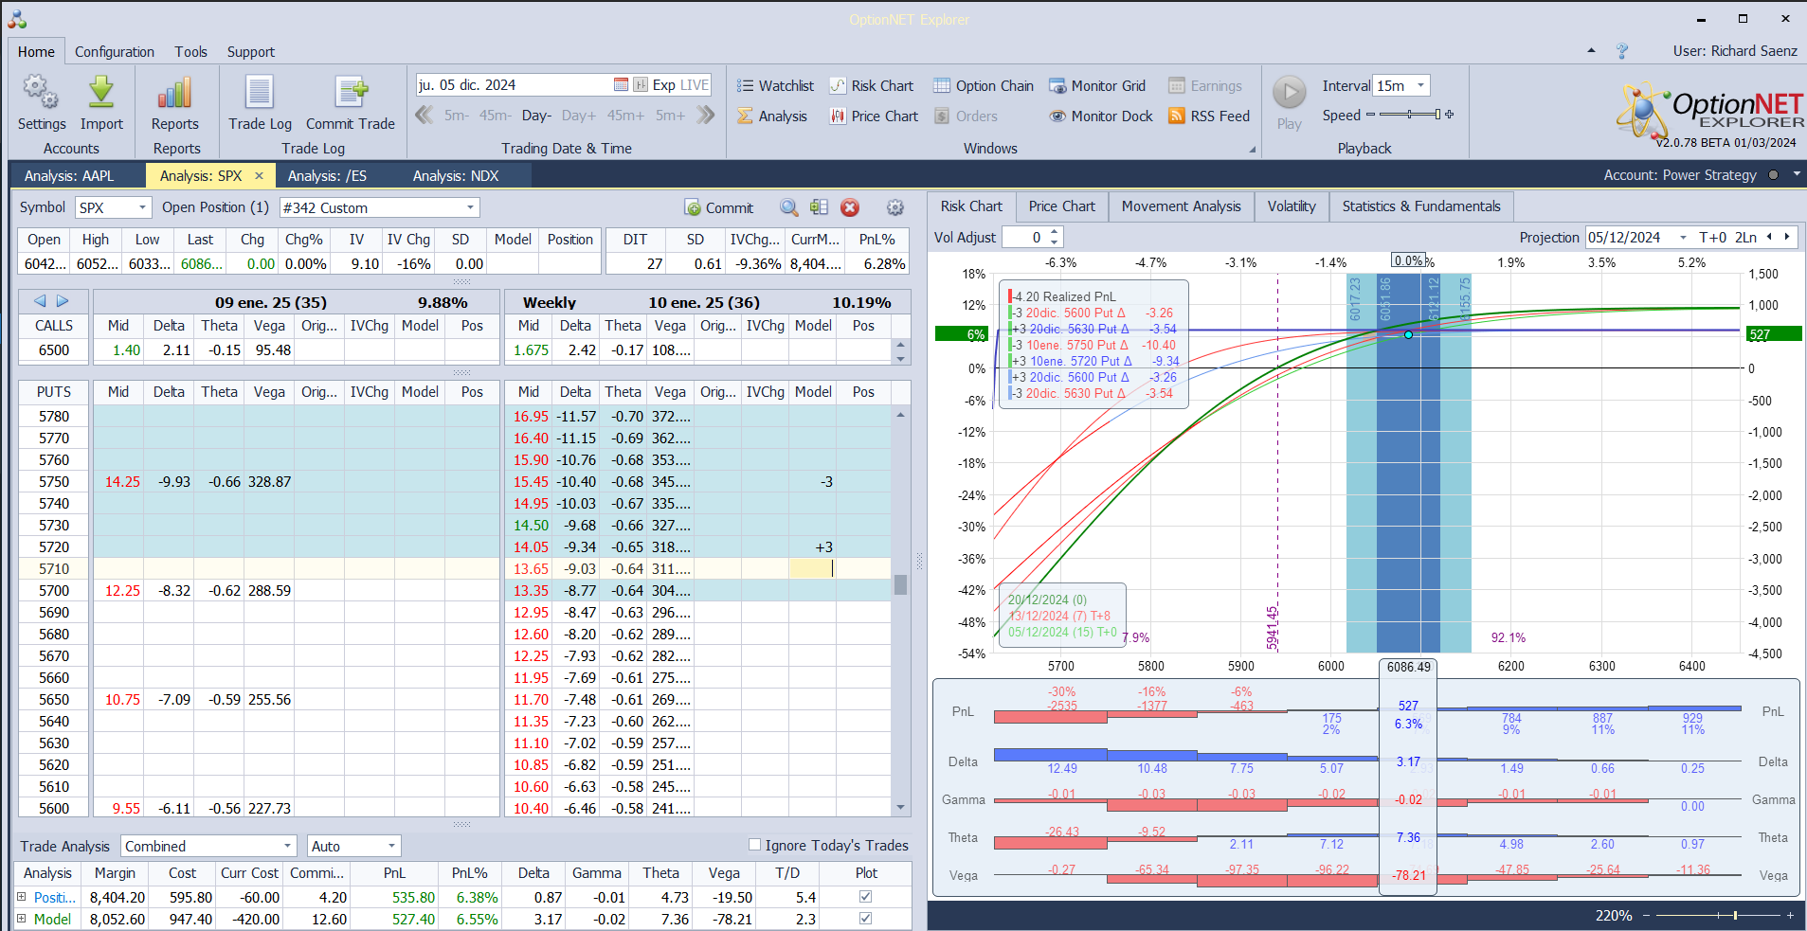1807x931 pixels.
Task: Increment the Vol Adjust stepper up arrow
Action: (1055, 233)
